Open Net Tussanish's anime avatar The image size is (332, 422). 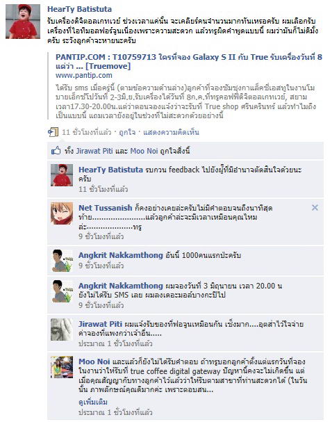(x=62, y=213)
